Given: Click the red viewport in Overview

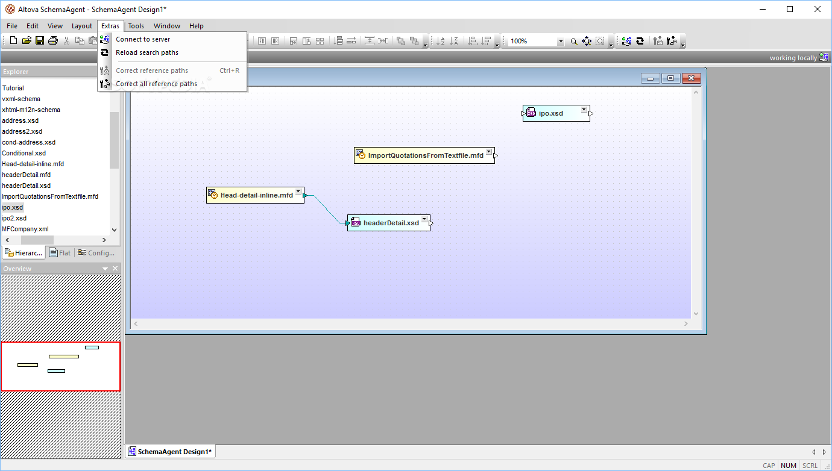Looking at the screenshot, I should [61, 366].
